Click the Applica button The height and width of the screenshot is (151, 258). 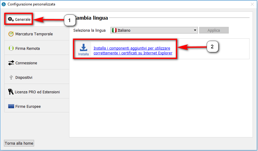click(x=214, y=30)
